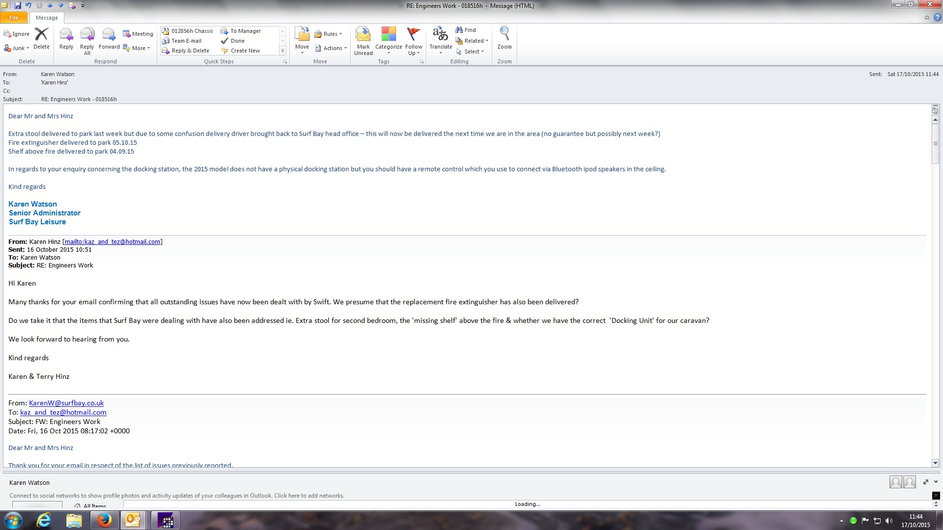Select the Message ribbon tab
This screenshot has width=943, height=530.
(47, 18)
